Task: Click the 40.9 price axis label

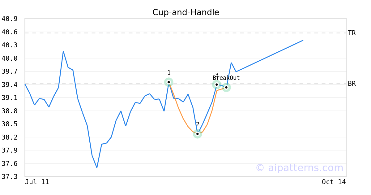Action: pyautogui.click(x=9, y=19)
